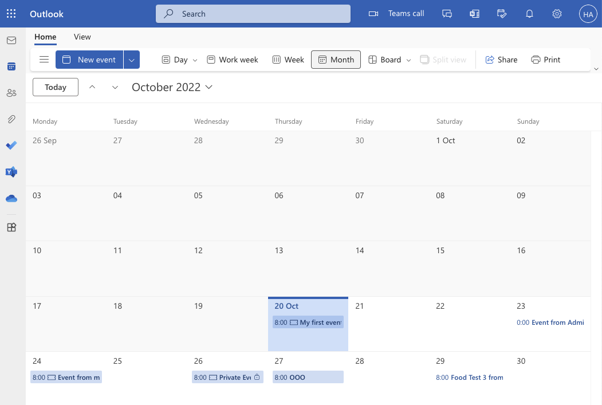Switch to the Home tab
Screen dimensions: 602x405
coord(45,37)
